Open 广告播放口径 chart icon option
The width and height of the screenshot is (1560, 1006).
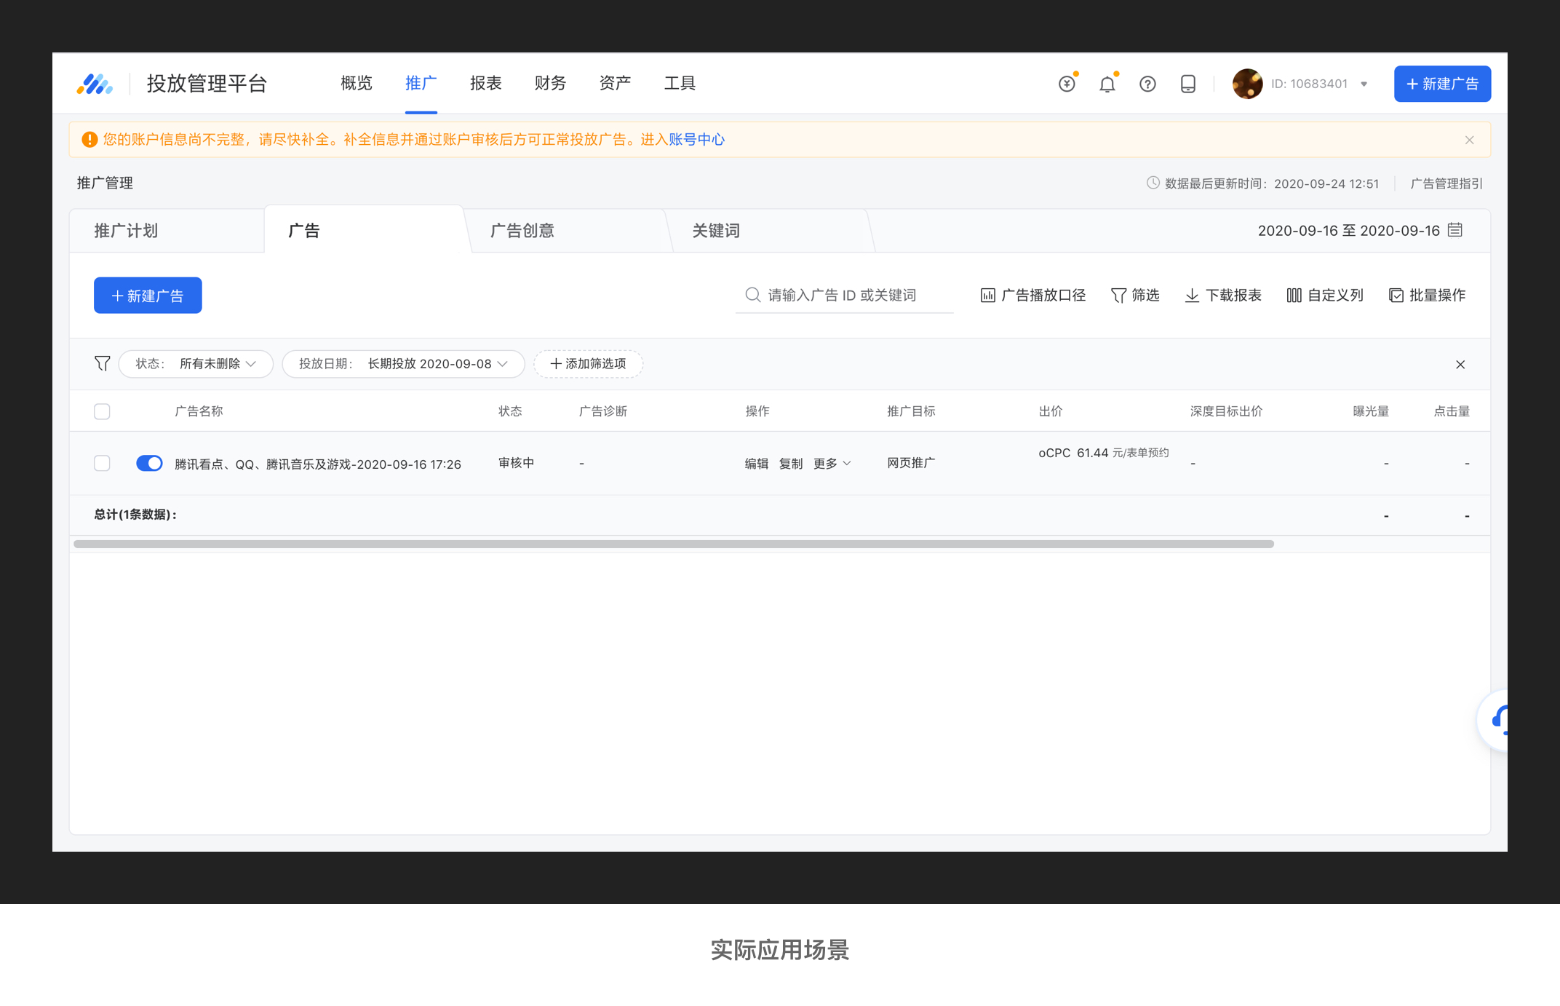point(987,295)
